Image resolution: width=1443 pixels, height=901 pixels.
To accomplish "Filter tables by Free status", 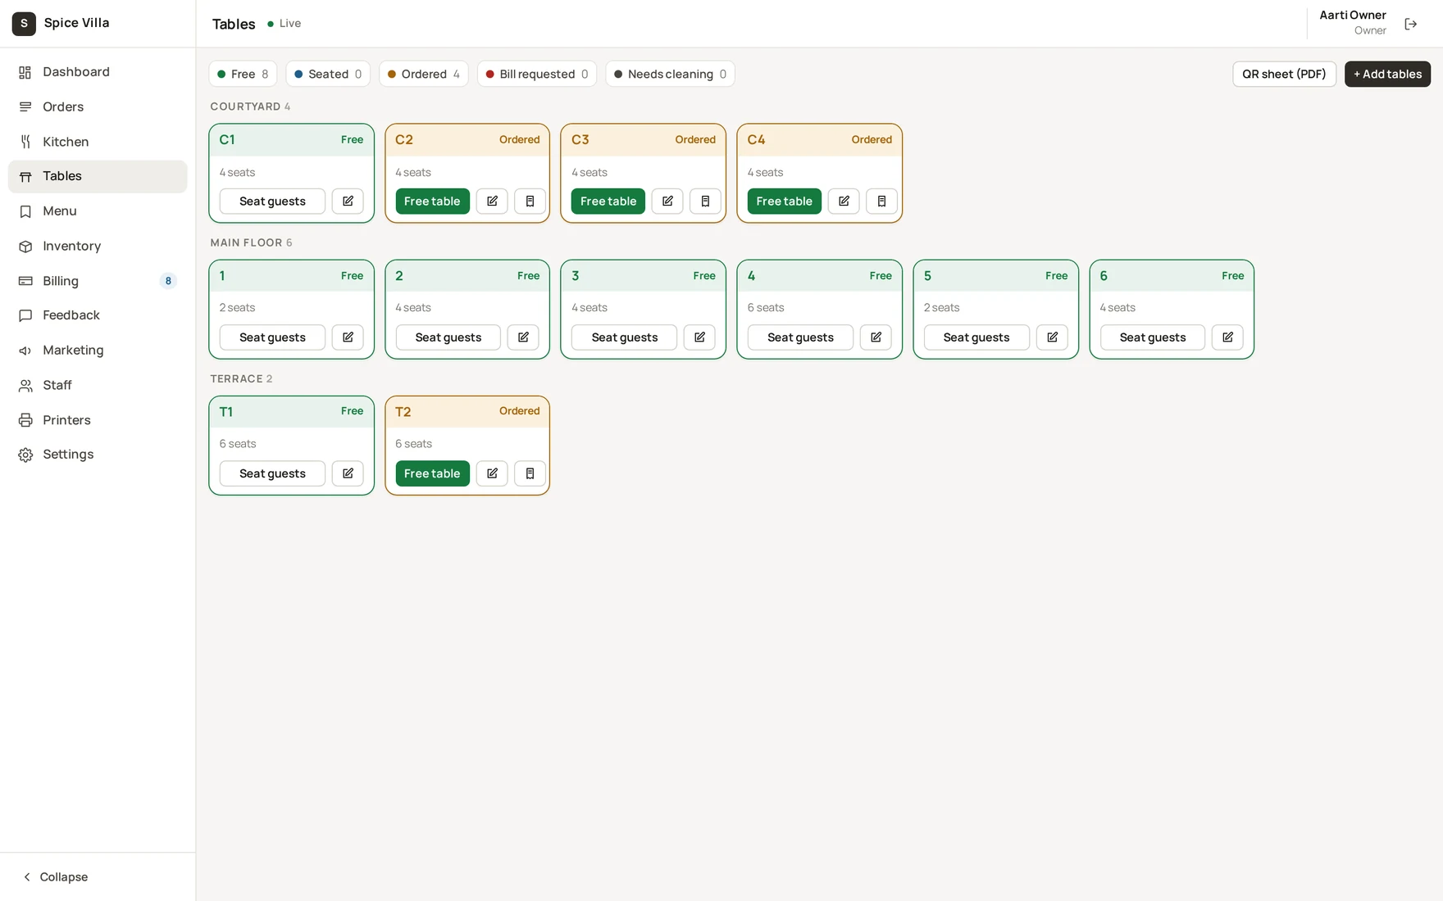I will (243, 74).
